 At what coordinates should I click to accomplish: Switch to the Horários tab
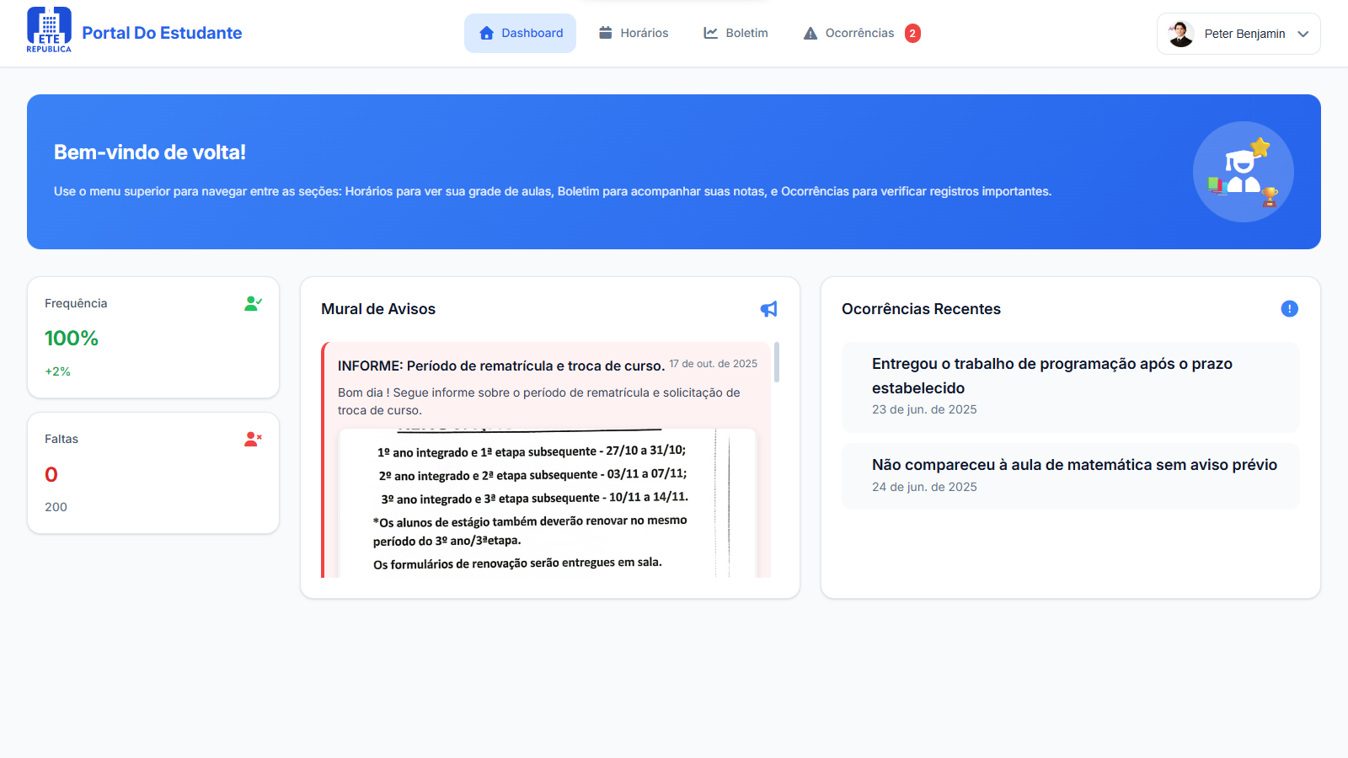pos(634,34)
